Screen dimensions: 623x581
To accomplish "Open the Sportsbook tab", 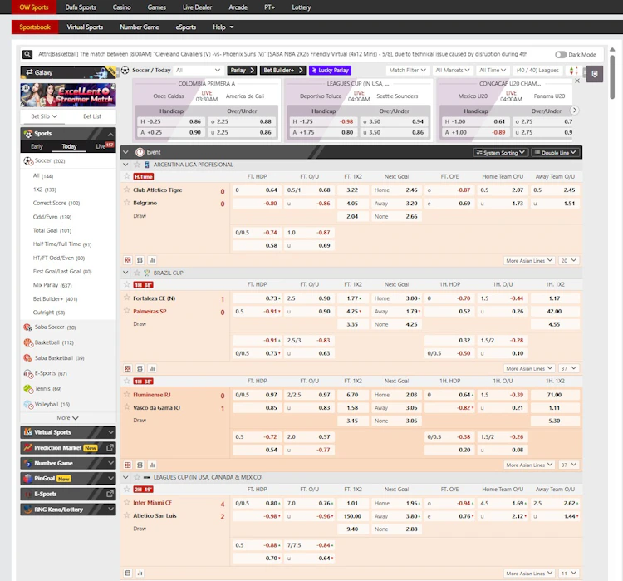I will (x=35, y=27).
